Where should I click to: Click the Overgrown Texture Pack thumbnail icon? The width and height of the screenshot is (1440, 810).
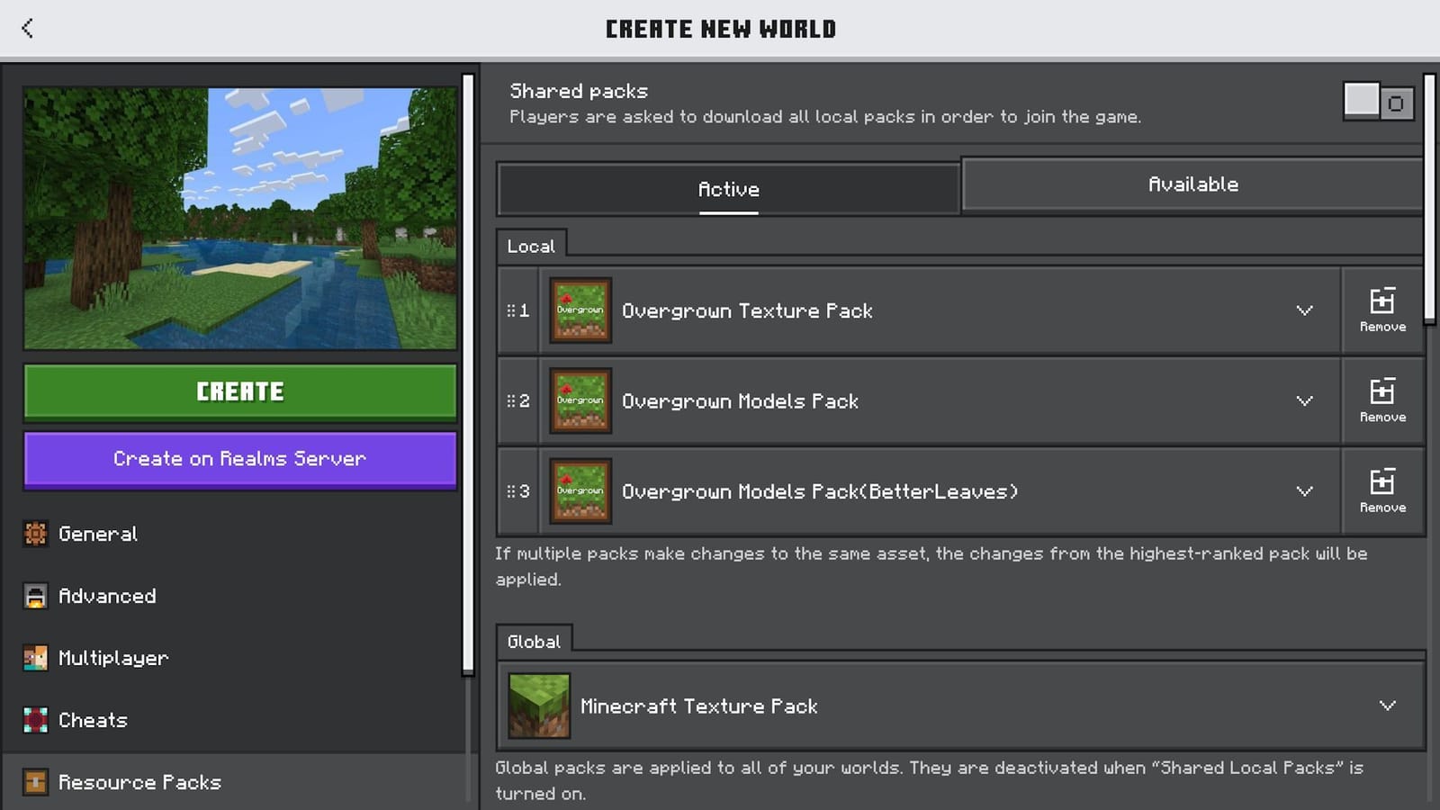tap(579, 310)
